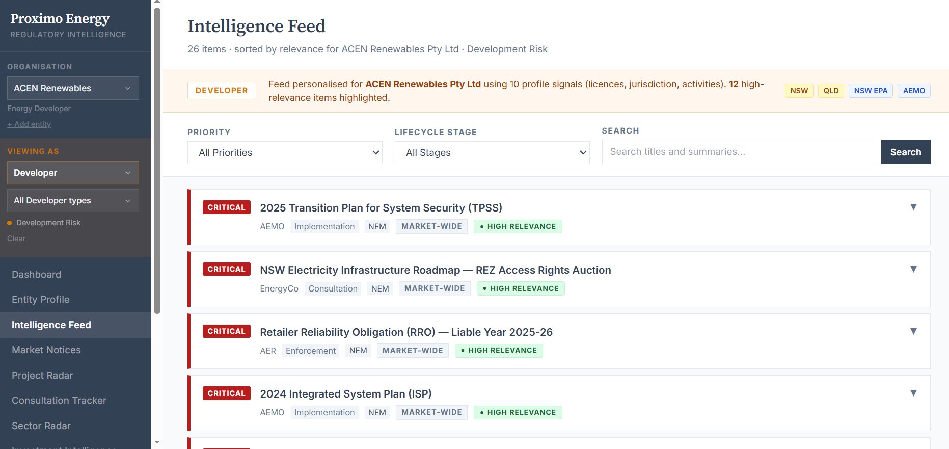The image size is (949, 449).
Task: Click the QLD jurisdiction tag
Action: (831, 91)
